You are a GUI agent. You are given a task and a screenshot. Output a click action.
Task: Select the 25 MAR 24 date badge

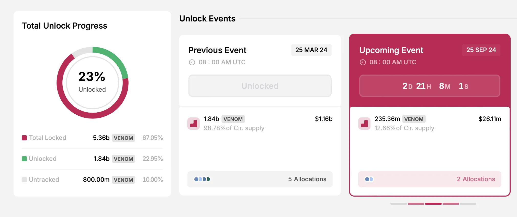(311, 50)
